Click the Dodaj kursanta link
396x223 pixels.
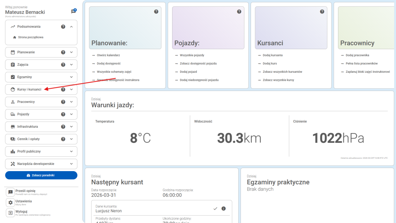(x=273, y=55)
